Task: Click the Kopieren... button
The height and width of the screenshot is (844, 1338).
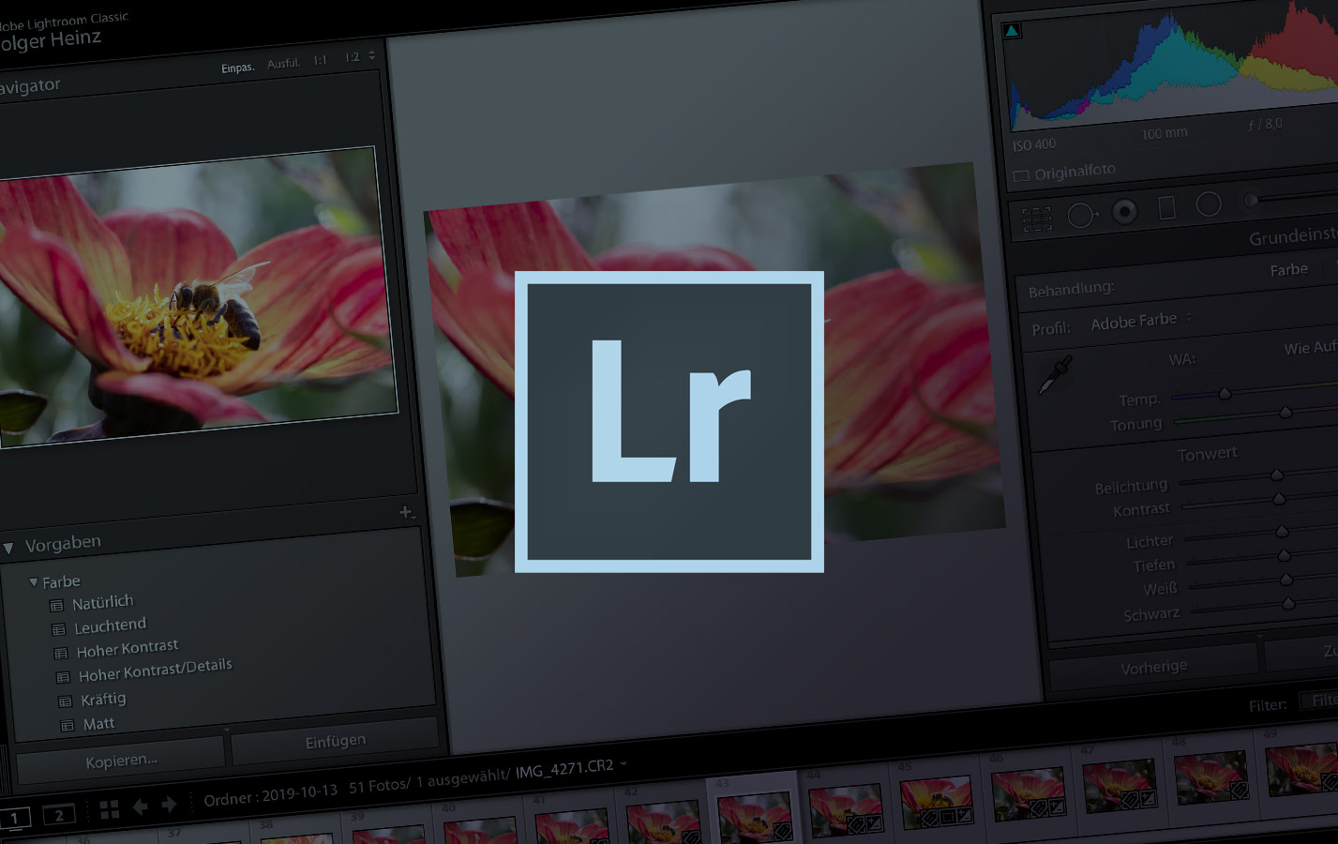Action: click(x=121, y=761)
